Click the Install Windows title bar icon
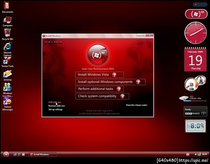 coord(43,36)
